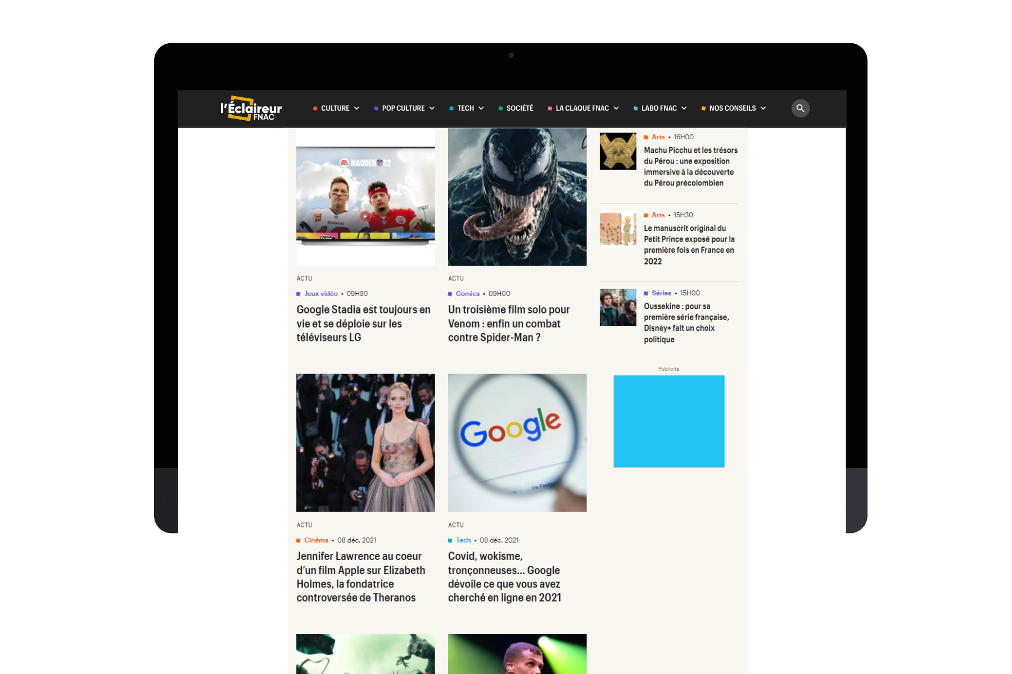This screenshot has height=674, width=1012.
Task: Open the Venom movie article image
Action: [x=517, y=197]
